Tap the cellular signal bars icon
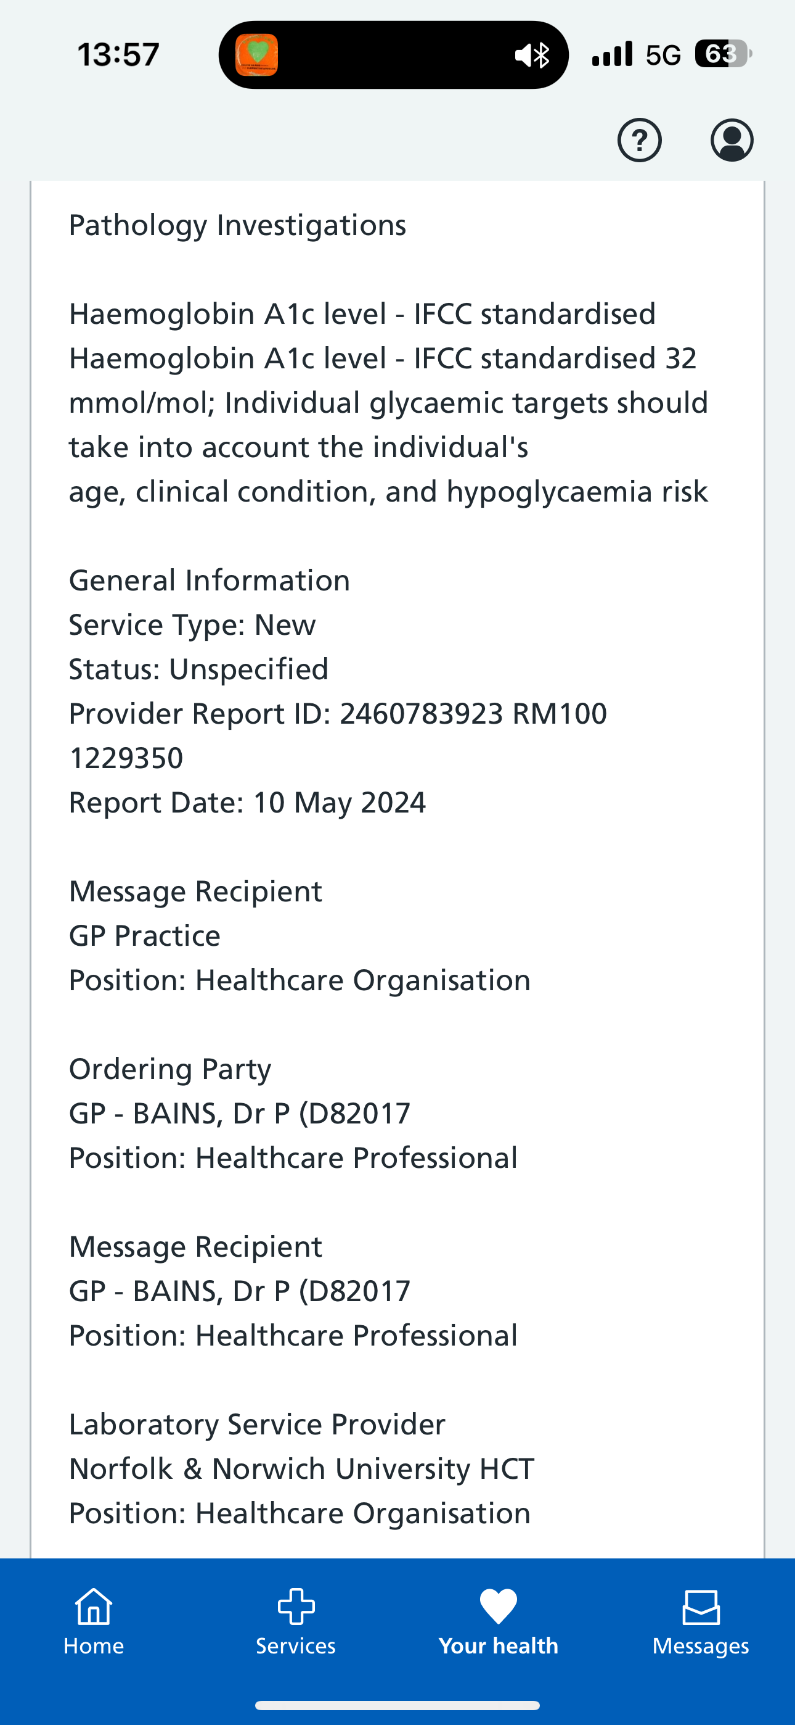 [613, 54]
